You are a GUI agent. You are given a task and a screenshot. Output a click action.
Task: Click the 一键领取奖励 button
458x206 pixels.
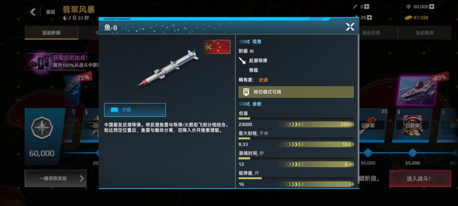[56, 178]
